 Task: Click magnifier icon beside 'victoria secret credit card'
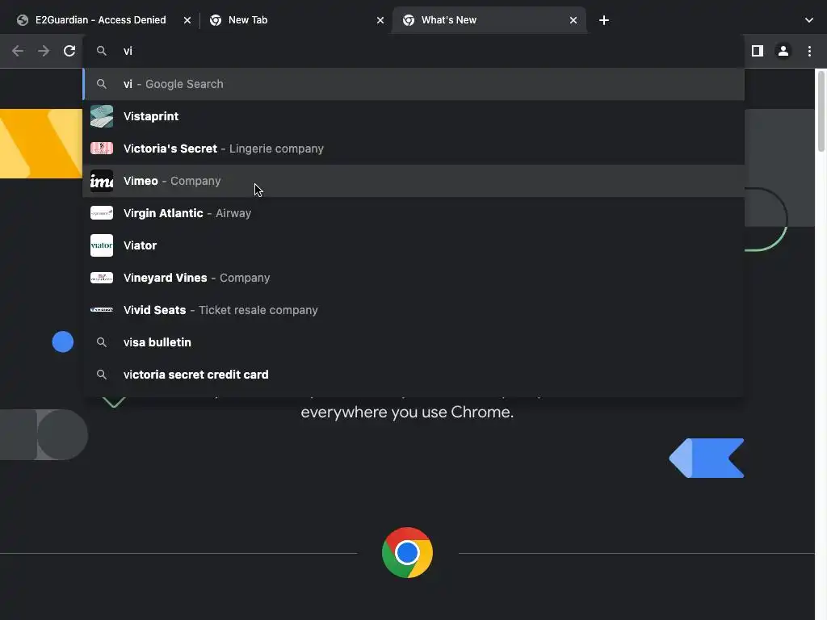102,375
